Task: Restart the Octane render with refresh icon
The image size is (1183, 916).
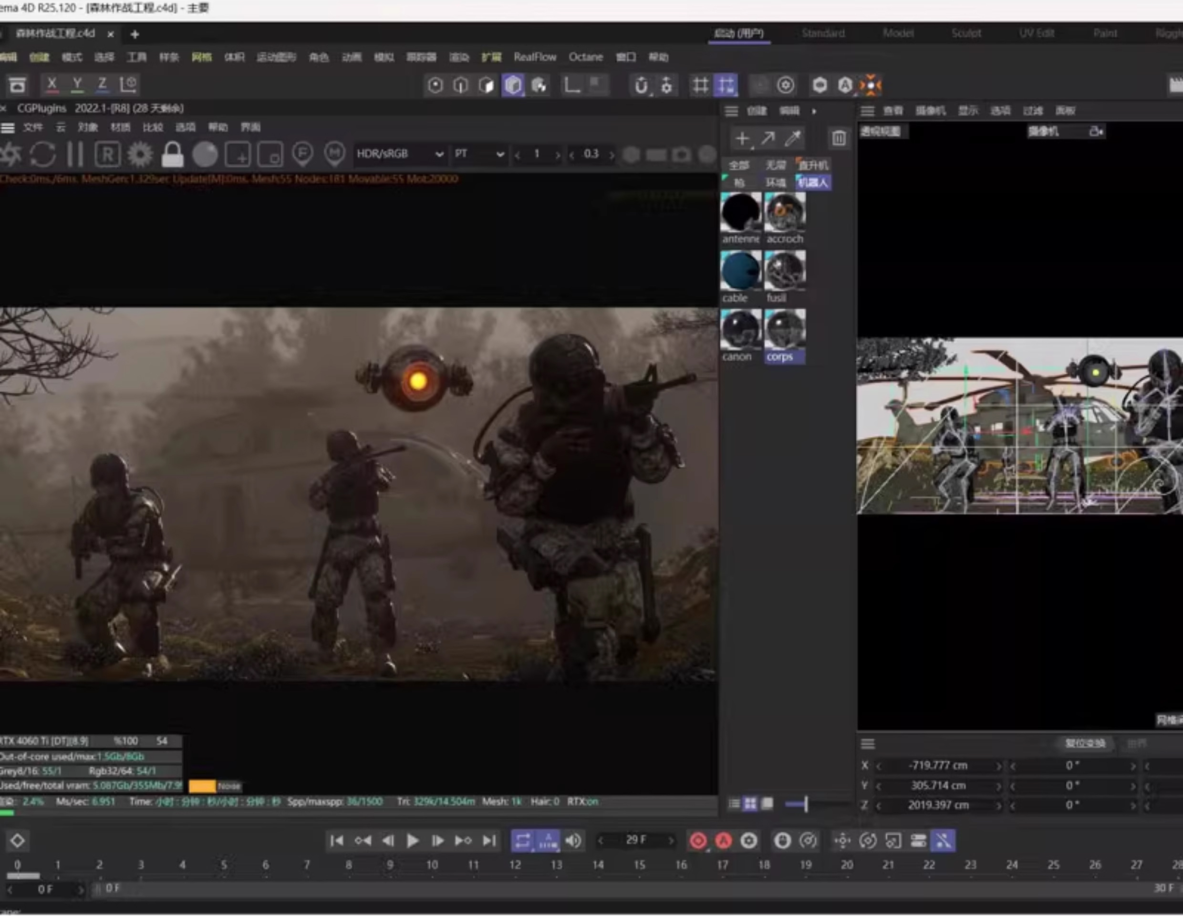Action: (x=42, y=155)
